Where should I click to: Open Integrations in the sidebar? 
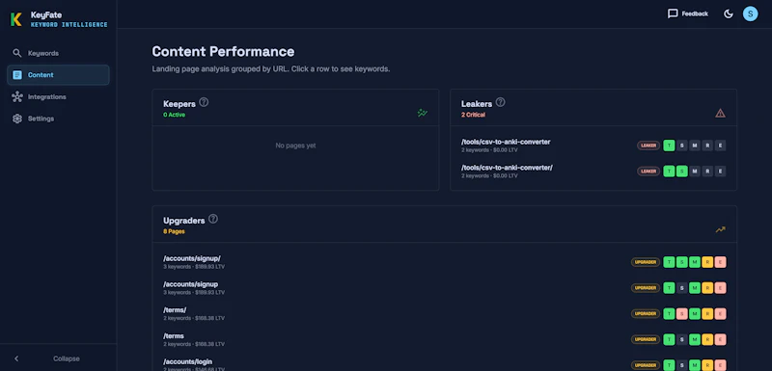(58, 96)
